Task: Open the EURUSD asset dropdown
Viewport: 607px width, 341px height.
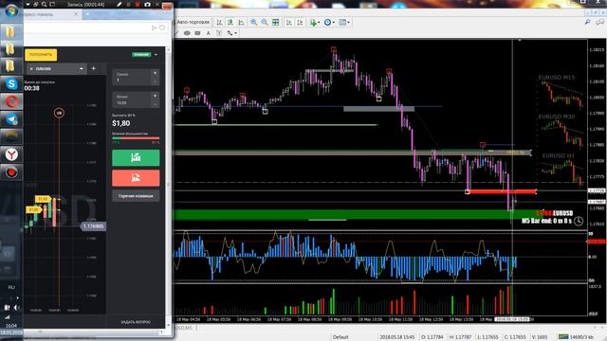Action: pyautogui.click(x=82, y=69)
